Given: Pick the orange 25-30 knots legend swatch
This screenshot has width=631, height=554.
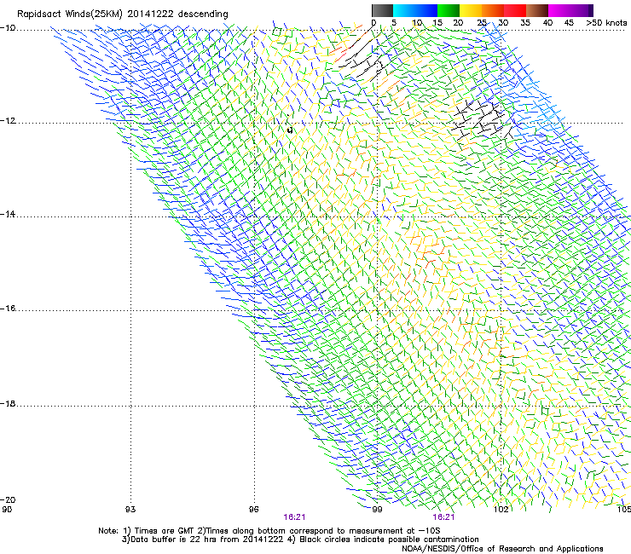Looking at the screenshot, I should tap(493, 10).
